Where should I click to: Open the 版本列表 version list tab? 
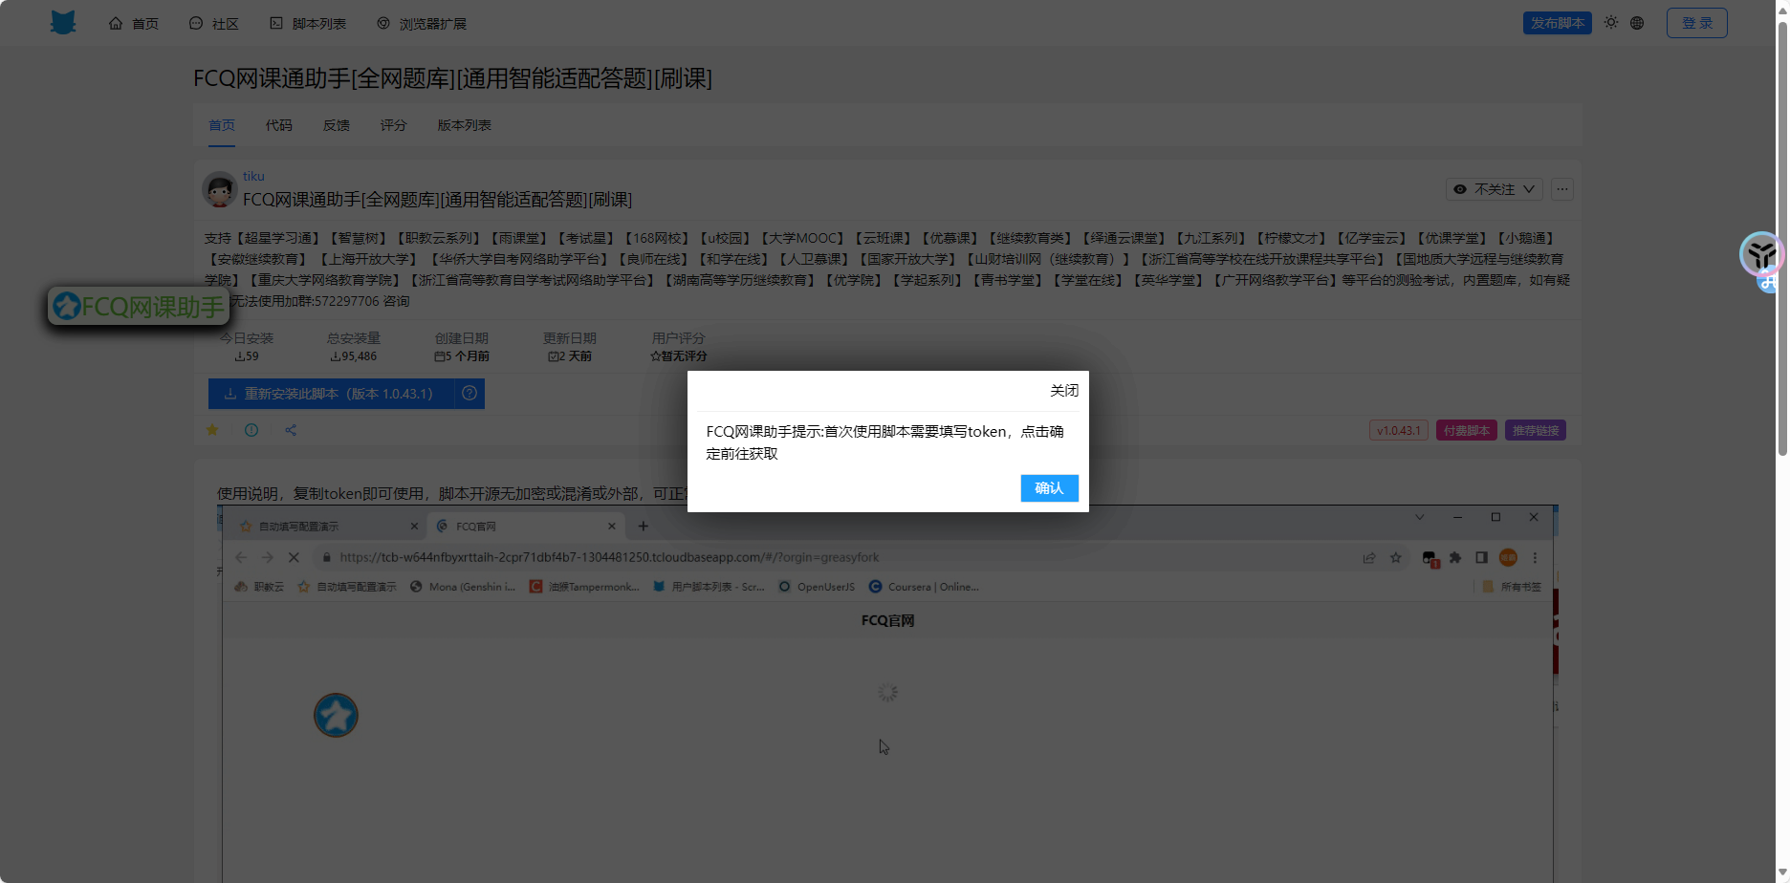coord(463,124)
